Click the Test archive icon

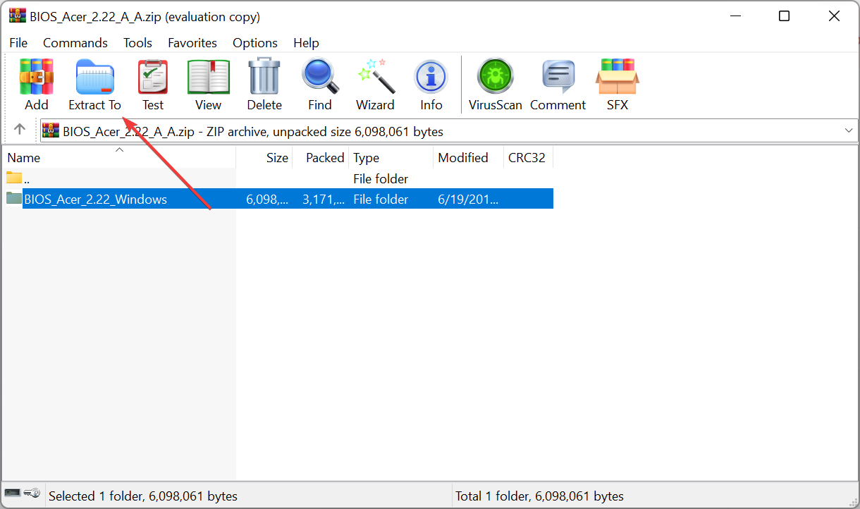152,77
